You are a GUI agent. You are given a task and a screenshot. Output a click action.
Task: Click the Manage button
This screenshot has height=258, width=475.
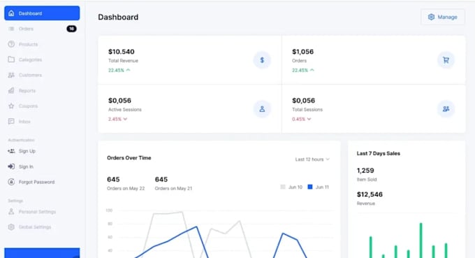coord(443,17)
